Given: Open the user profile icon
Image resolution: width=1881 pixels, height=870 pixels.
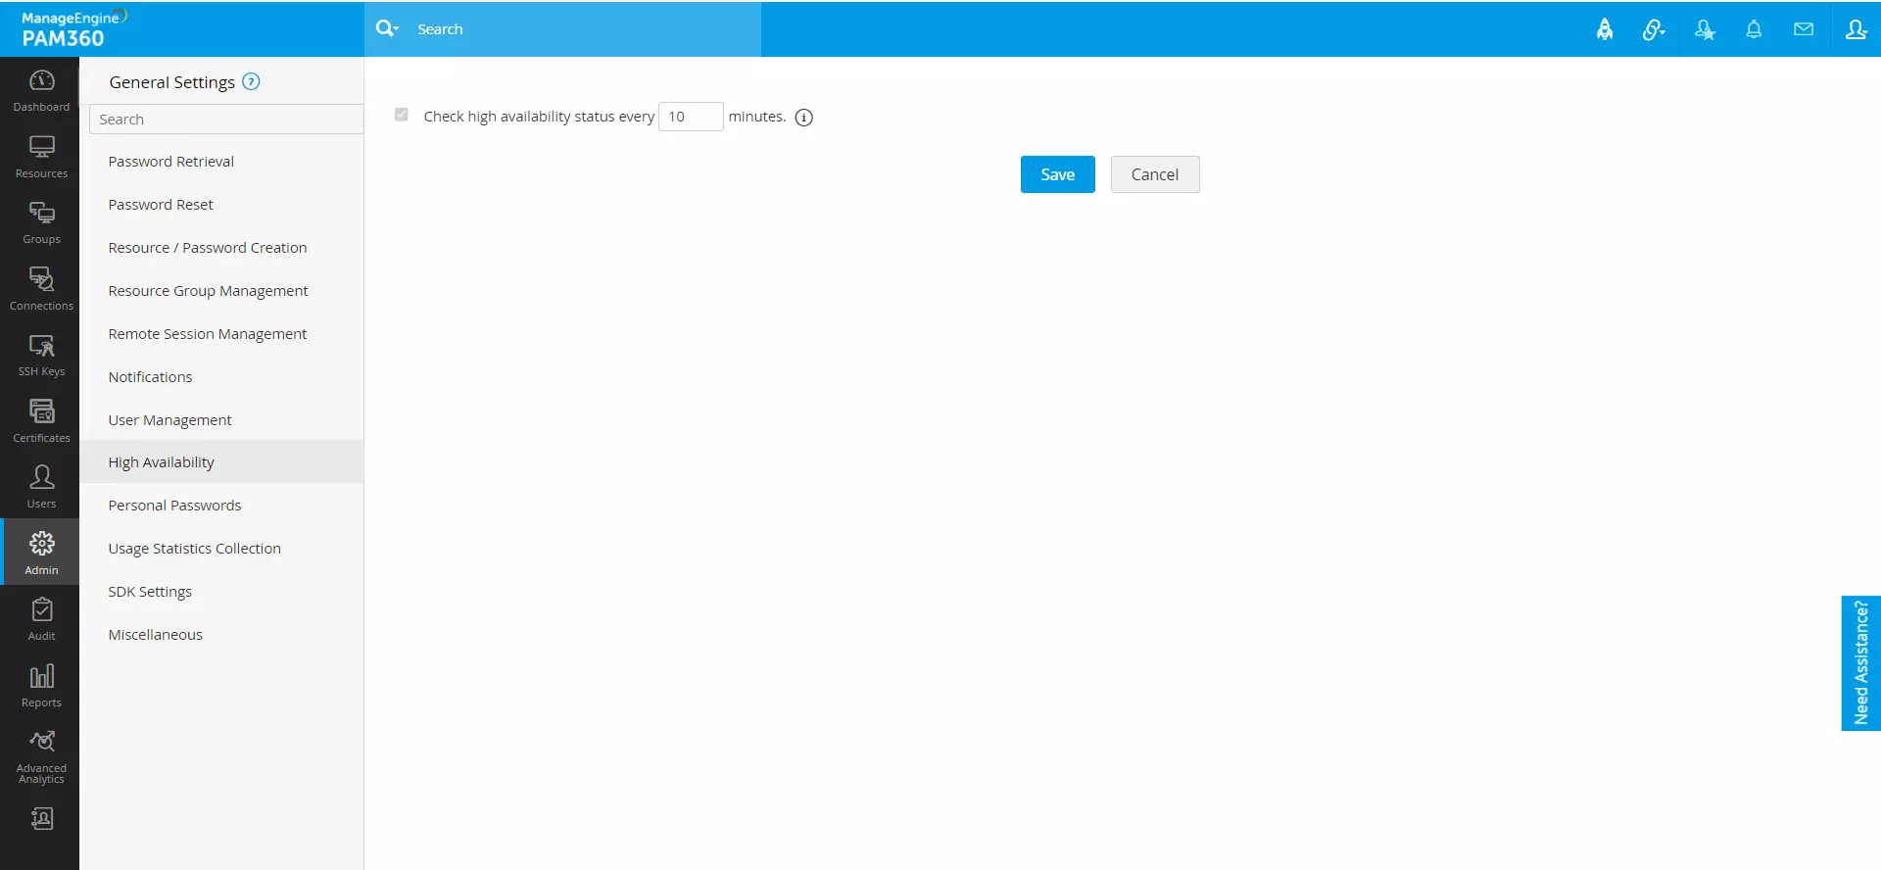Looking at the screenshot, I should [x=1856, y=29].
